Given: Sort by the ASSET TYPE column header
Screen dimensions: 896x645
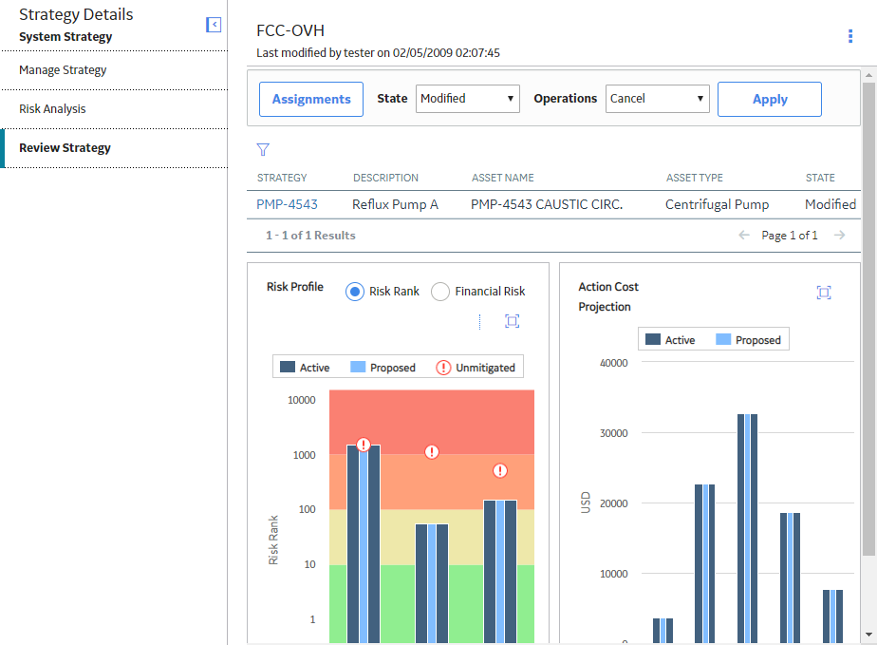Looking at the screenshot, I should pyautogui.click(x=694, y=178).
